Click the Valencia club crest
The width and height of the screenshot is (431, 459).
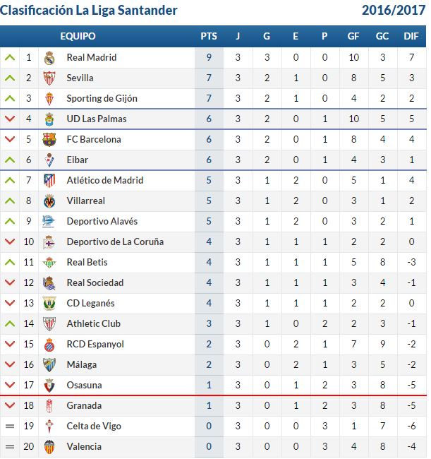49,447
